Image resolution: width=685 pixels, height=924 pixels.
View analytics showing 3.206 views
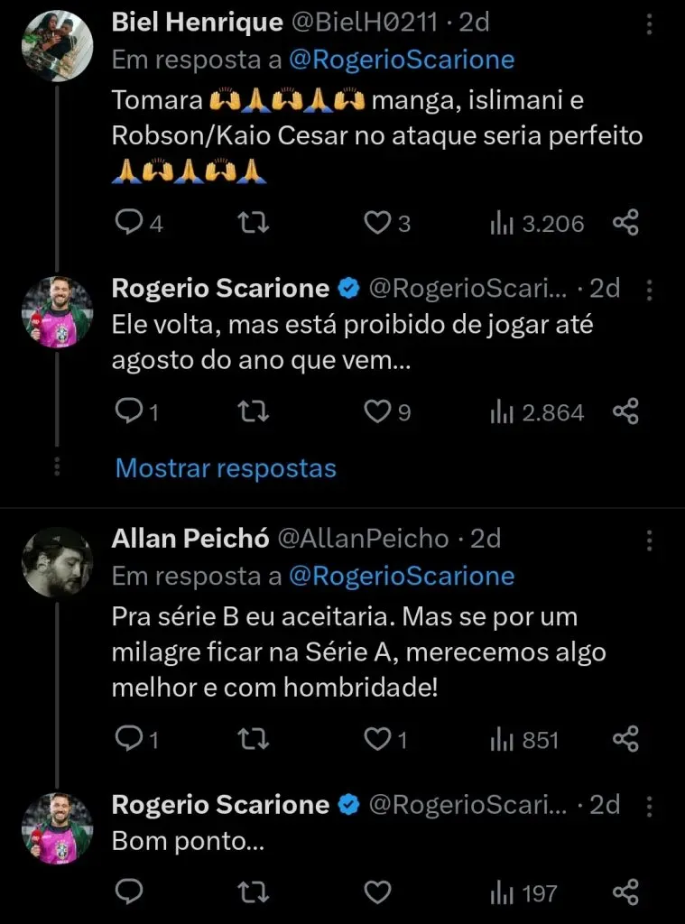tap(537, 223)
